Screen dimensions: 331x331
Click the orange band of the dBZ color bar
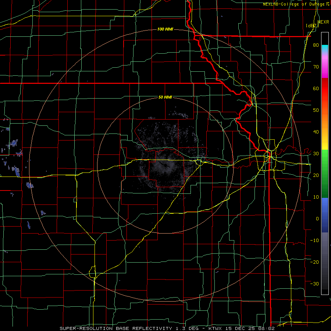click(x=325, y=118)
